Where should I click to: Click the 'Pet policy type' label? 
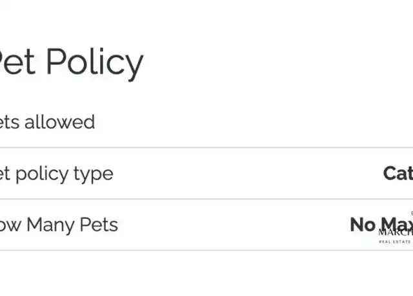(x=57, y=174)
